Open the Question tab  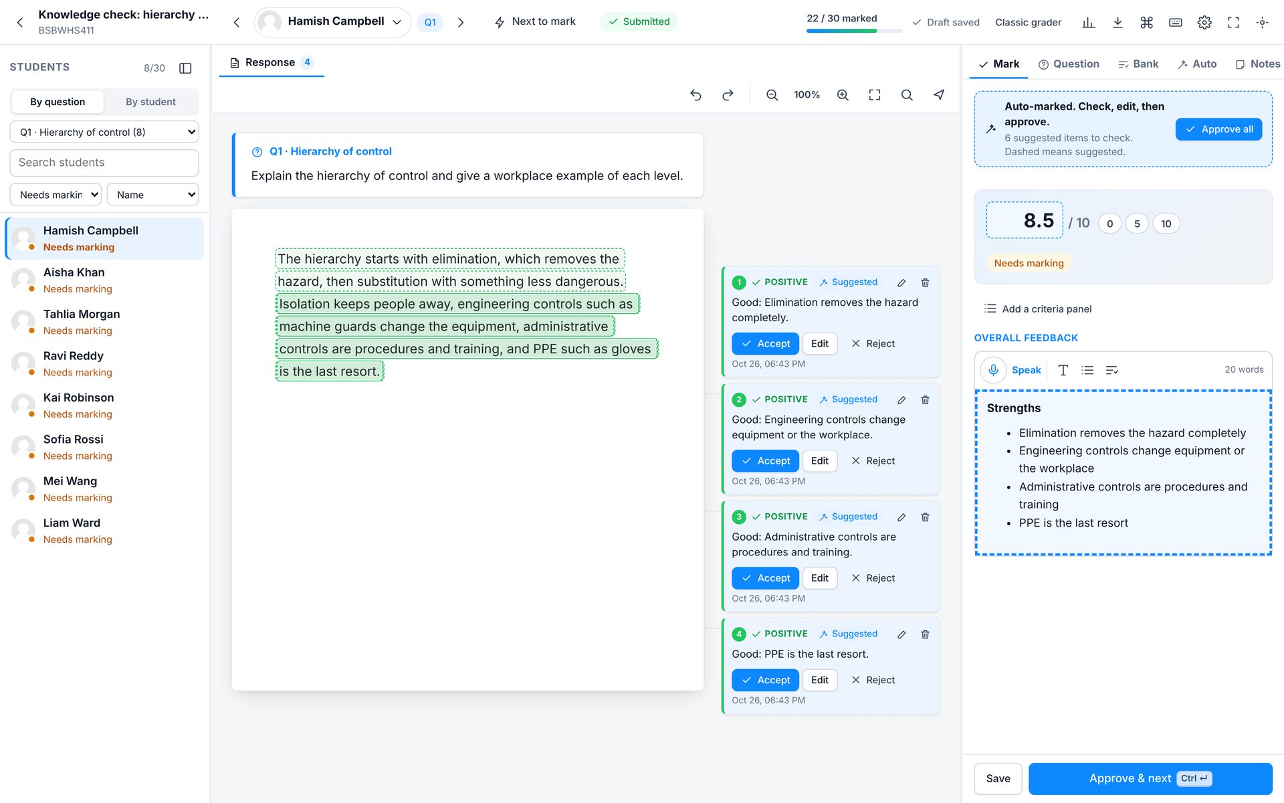coord(1069,64)
